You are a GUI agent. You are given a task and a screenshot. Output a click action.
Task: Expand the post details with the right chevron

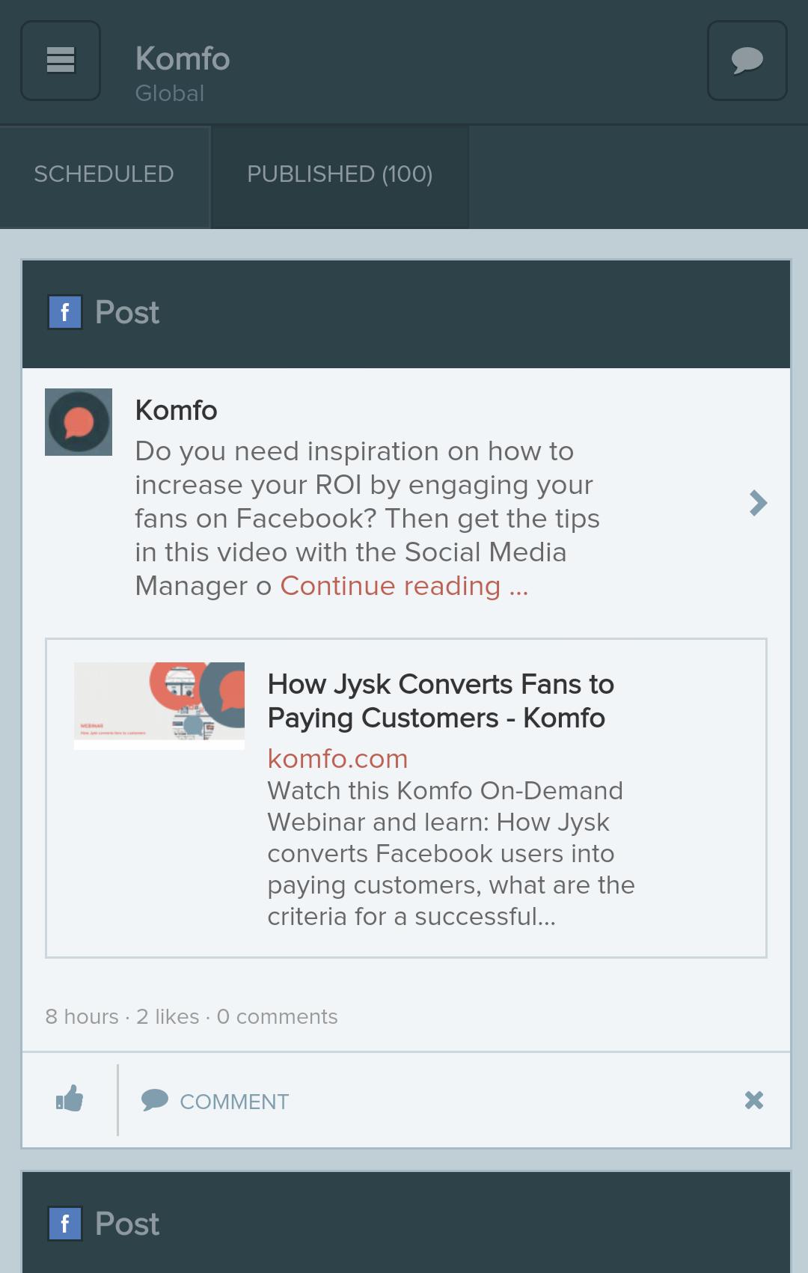[758, 504]
